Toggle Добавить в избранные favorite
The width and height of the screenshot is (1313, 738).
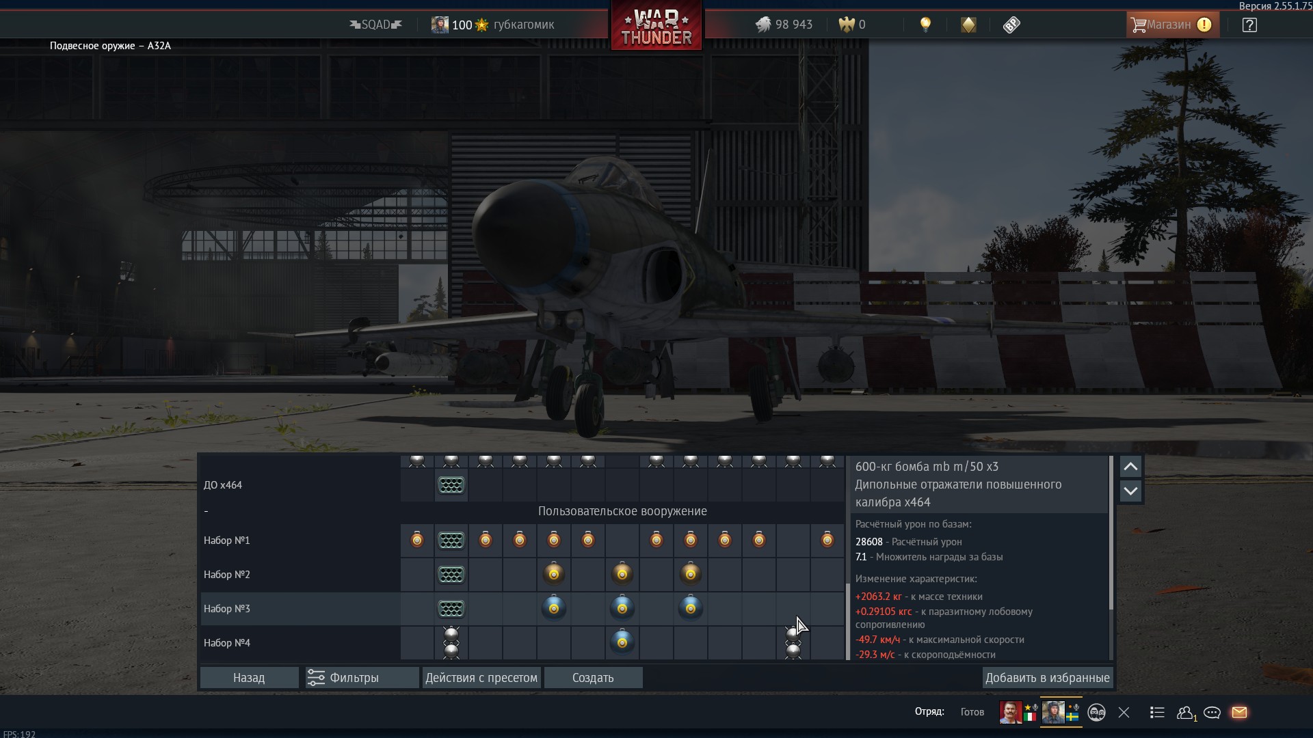pyautogui.click(x=1047, y=678)
